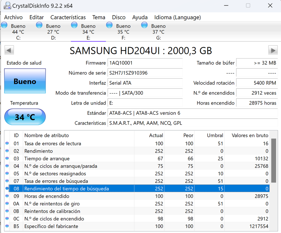Open the Ayuda menu
Screen dimensions: 281x233
140,17
